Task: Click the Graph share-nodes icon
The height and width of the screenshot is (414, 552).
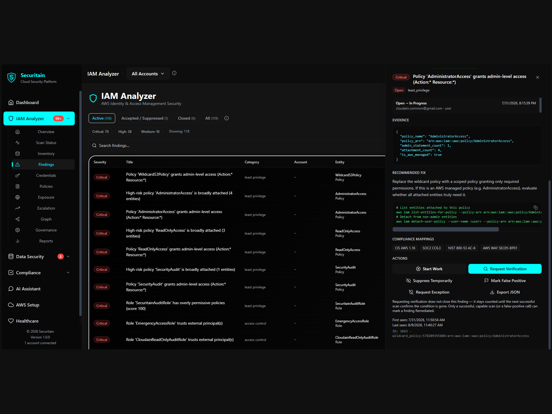Action: click(x=18, y=219)
